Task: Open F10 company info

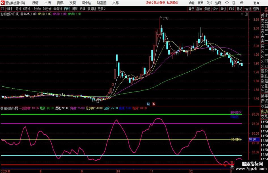Action: pos(232,9)
